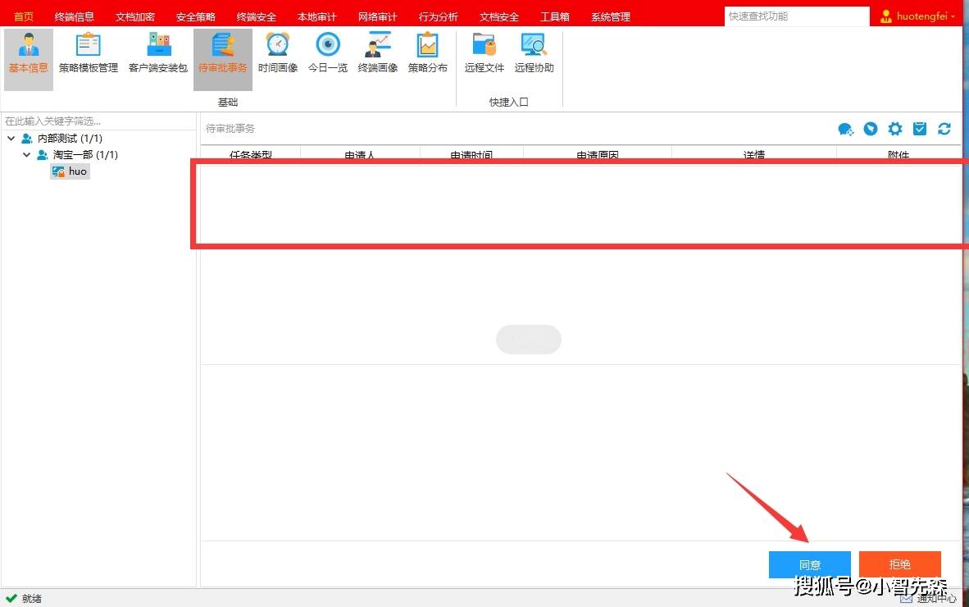
Task: Toggle the checkmark select-all icon
Action: pyautogui.click(x=920, y=129)
